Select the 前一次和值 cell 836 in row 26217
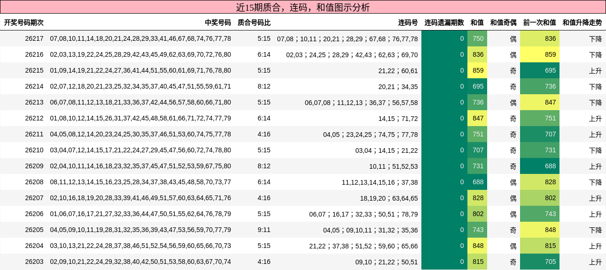Image resolution: width=606 pixels, height=270 pixels. [x=540, y=38]
